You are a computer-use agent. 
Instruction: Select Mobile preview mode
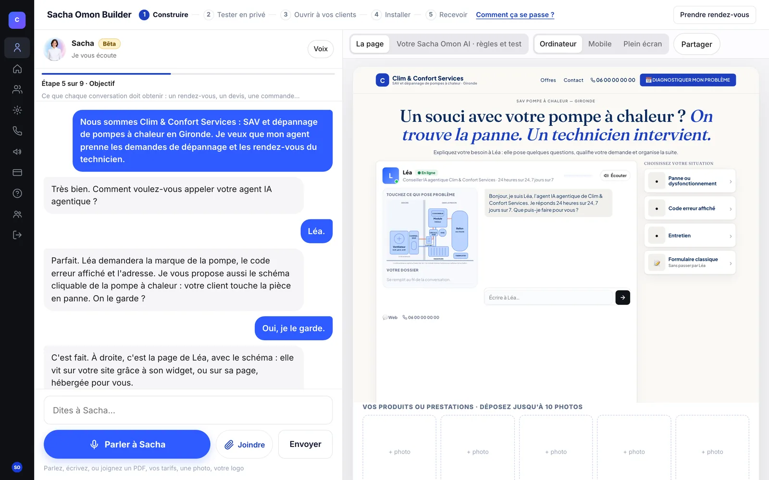click(x=600, y=44)
